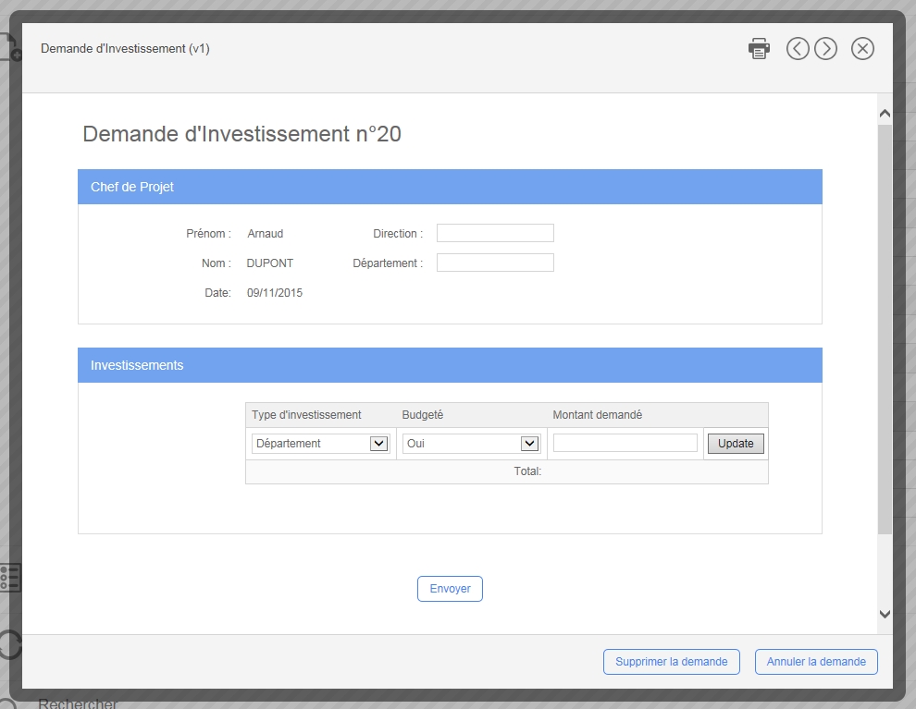
Task: Click the Direction text field
Action: point(495,233)
